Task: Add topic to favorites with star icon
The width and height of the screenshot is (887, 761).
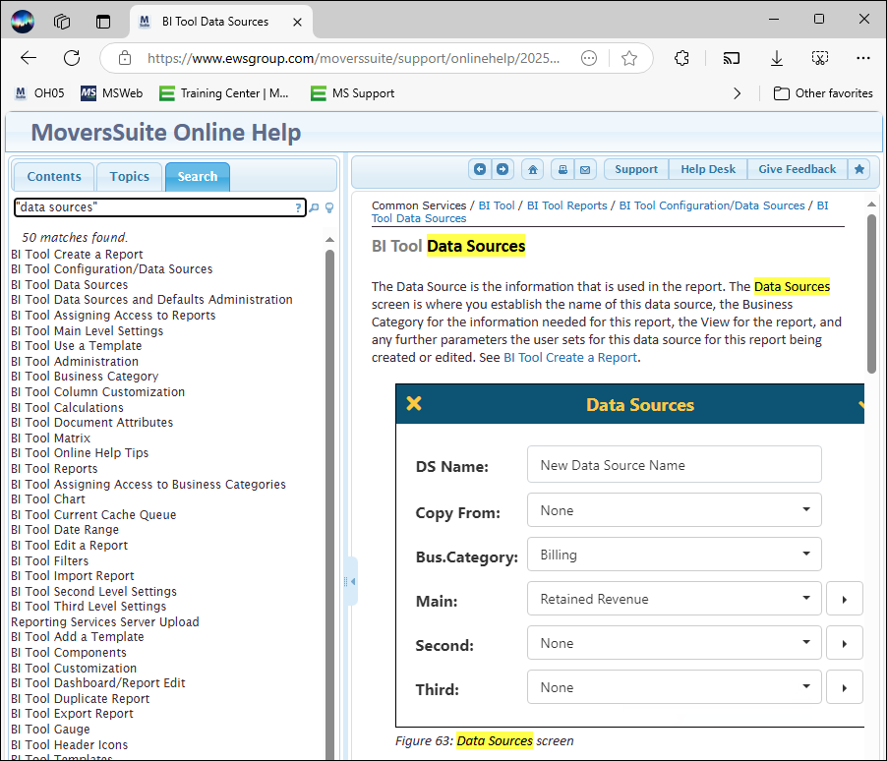Action: coord(859,169)
